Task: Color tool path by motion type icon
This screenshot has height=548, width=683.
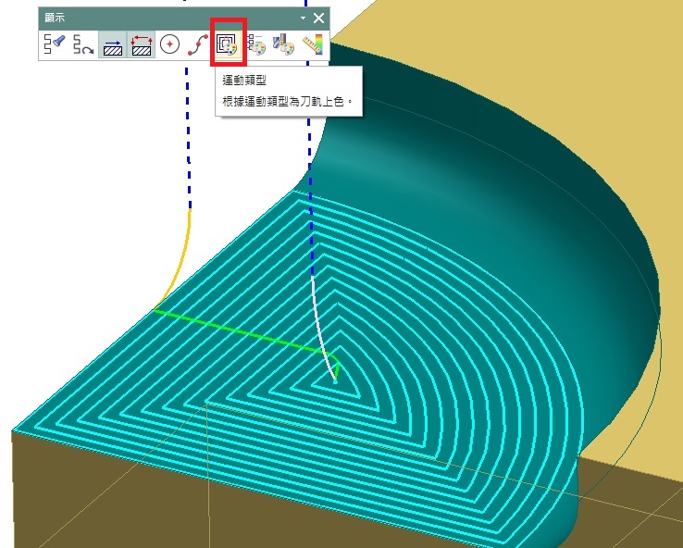Action: (x=228, y=44)
